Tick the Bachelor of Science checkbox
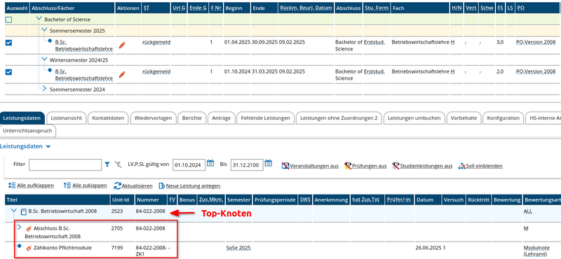561x259 pixels. tap(8, 20)
